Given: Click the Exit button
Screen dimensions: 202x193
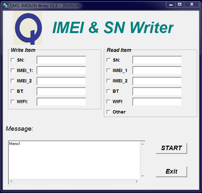Looking at the screenshot, I should point(171,172).
